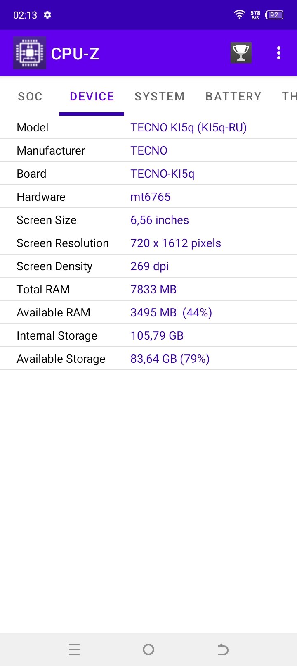
Task: Open the SYSTEM tab
Action: [x=160, y=97]
